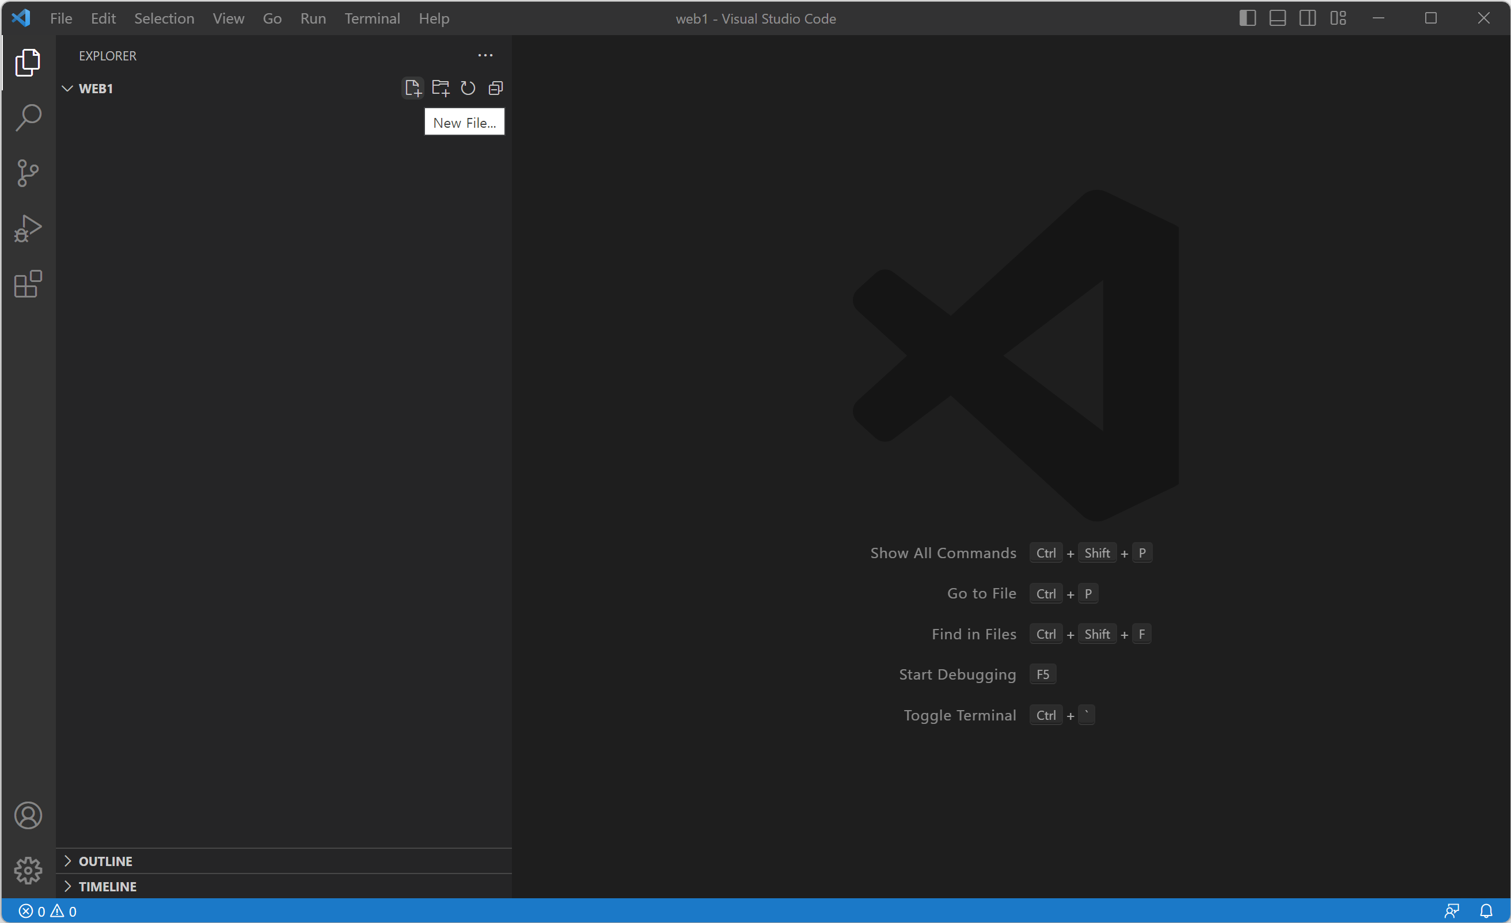This screenshot has height=923, width=1511.
Task: Open Run and Debug view
Action: pyautogui.click(x=28, y=228)
